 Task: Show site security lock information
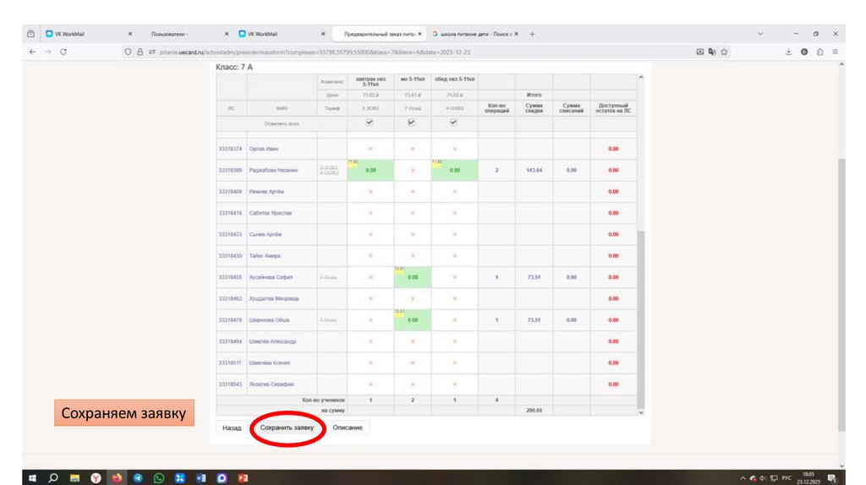(140, 52)
